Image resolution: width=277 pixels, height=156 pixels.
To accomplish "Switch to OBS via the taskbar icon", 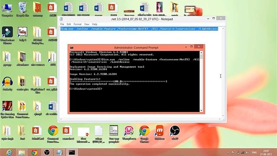I will click(x=47, y=152).
